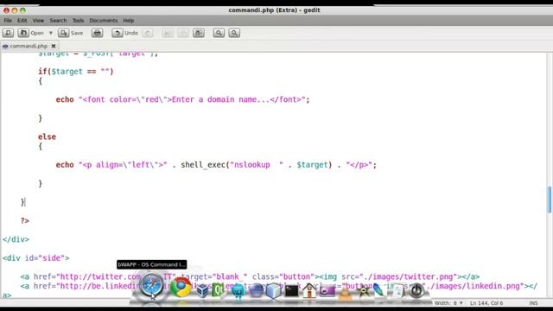The width and height of the screenshot is (553, 311).
Task: Click the PHP closing tag ?>
Action: click(25, 221)
